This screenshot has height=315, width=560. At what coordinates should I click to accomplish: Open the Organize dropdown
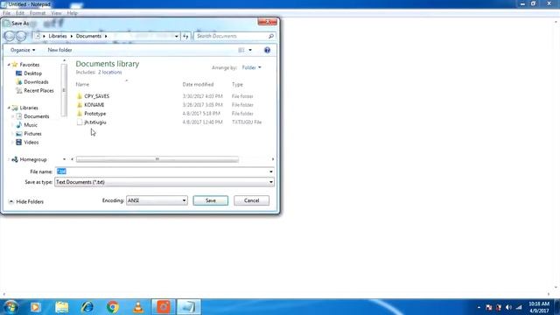[23, 50]
